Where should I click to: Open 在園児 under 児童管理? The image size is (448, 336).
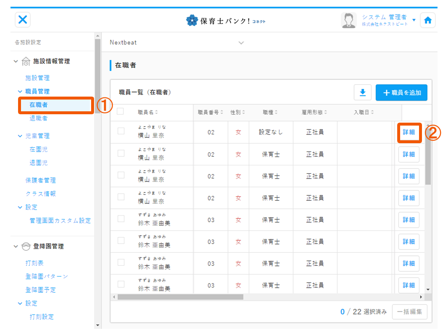click(x=38, y=149)
